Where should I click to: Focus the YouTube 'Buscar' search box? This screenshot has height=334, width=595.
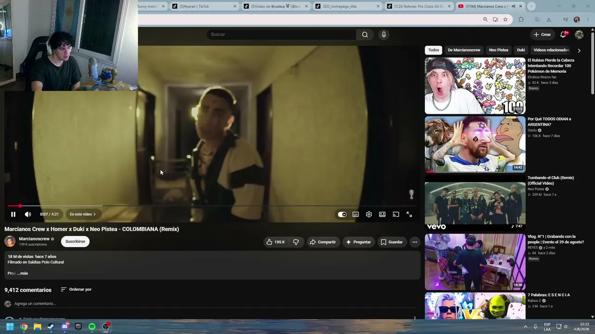point(281,34)
